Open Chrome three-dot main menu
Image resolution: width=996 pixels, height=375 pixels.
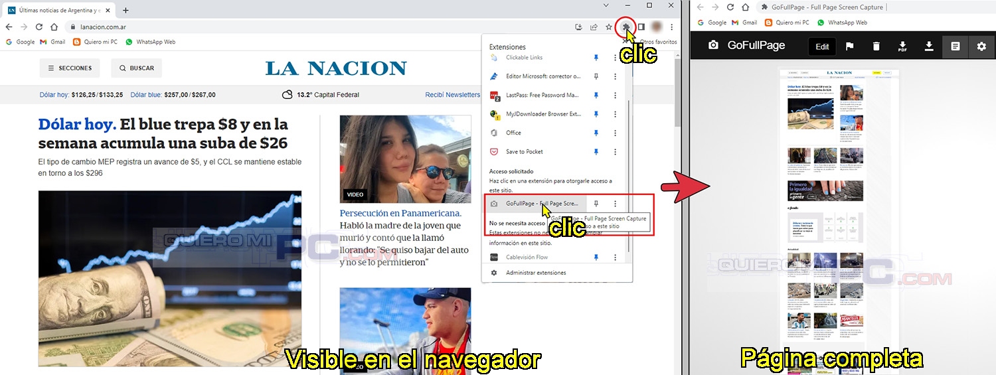[x=672, y=27]
